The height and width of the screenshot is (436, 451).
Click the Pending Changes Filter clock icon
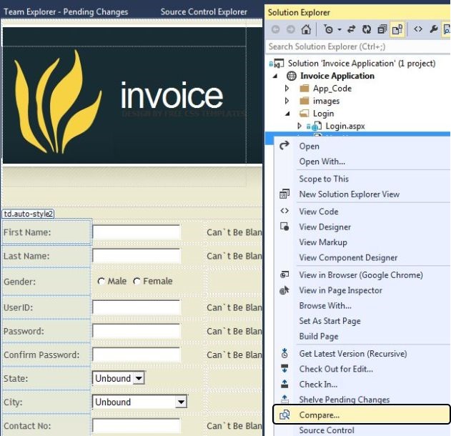(x=328, y=29)
